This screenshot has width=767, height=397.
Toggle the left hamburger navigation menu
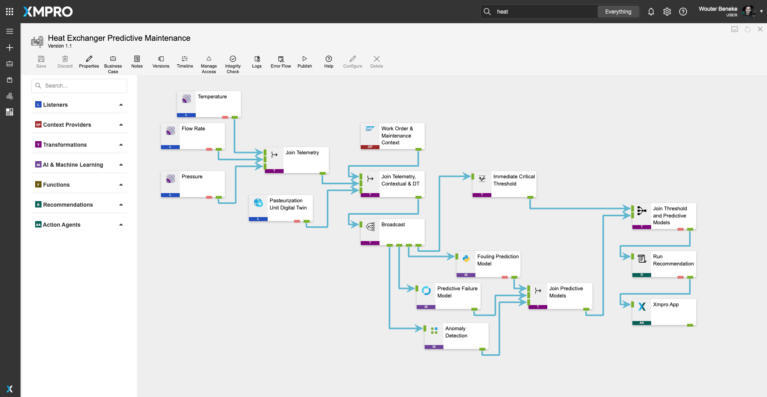tap(10, 31)
